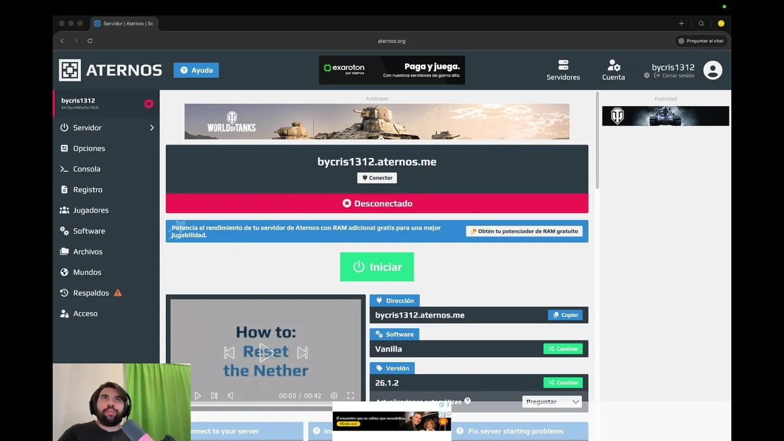The image size is (784, 441).
Task: Click the Desconectado status bar
Action: [x=377, y=203]
